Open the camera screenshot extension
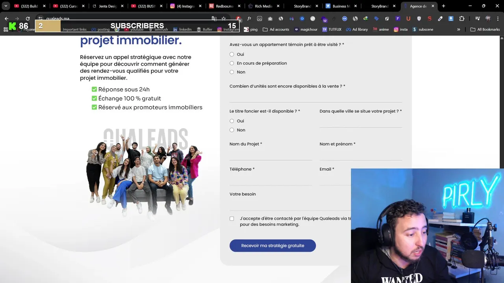Viewport: 504px width, 283px height. tap(270, 18)
